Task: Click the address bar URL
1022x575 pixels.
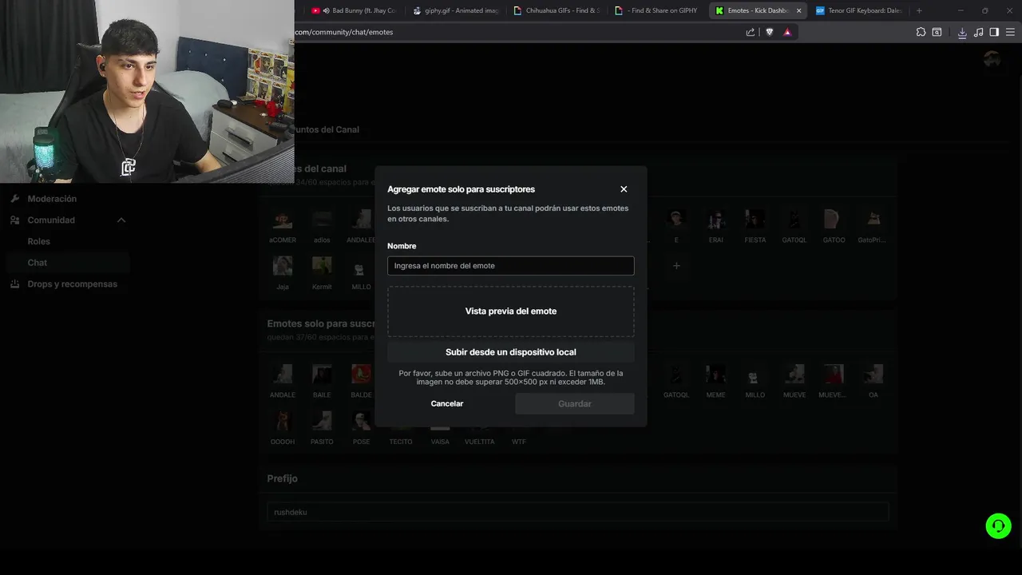Action: pos(343,32)
